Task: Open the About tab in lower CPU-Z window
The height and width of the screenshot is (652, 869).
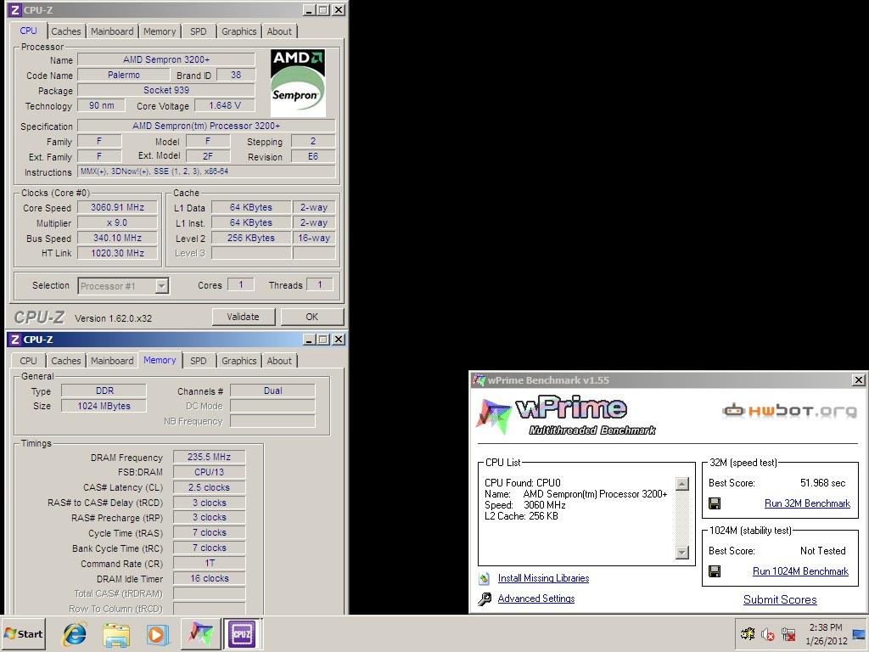Action: click(x=279, y=361)
